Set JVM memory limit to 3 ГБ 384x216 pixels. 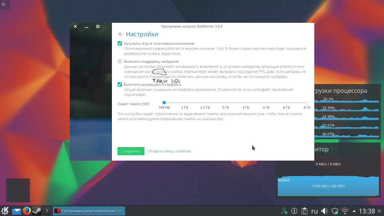coord(246,107)
